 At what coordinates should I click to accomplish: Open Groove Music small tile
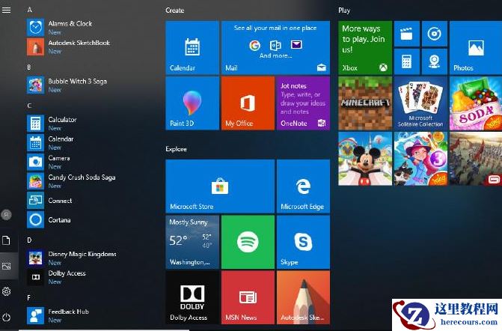tap(435, 34)
